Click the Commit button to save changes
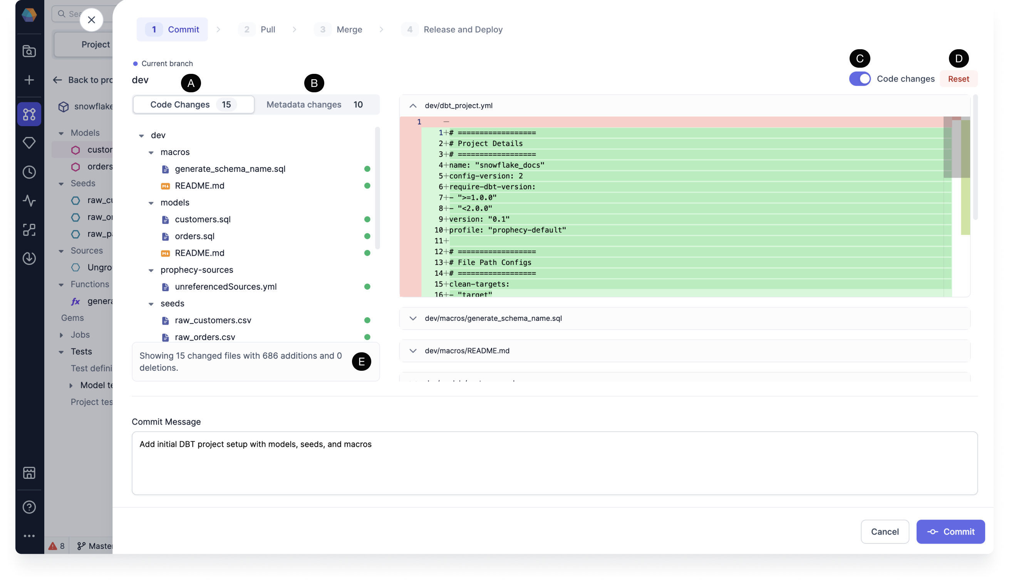The height and width of the screenshot is (585, 1009). [x=951, y=532]
